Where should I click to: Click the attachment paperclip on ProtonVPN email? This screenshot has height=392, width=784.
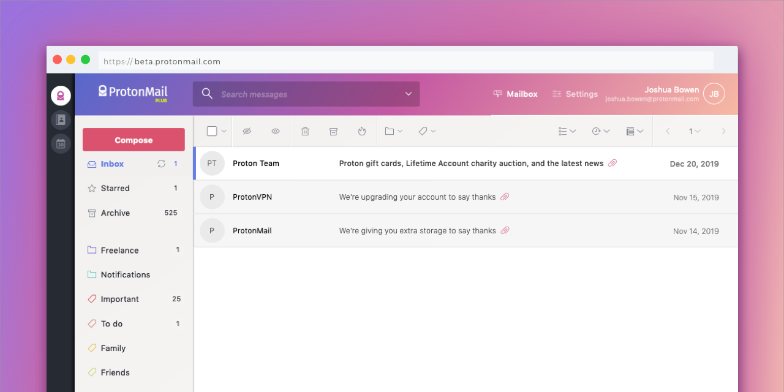(505, 197)
